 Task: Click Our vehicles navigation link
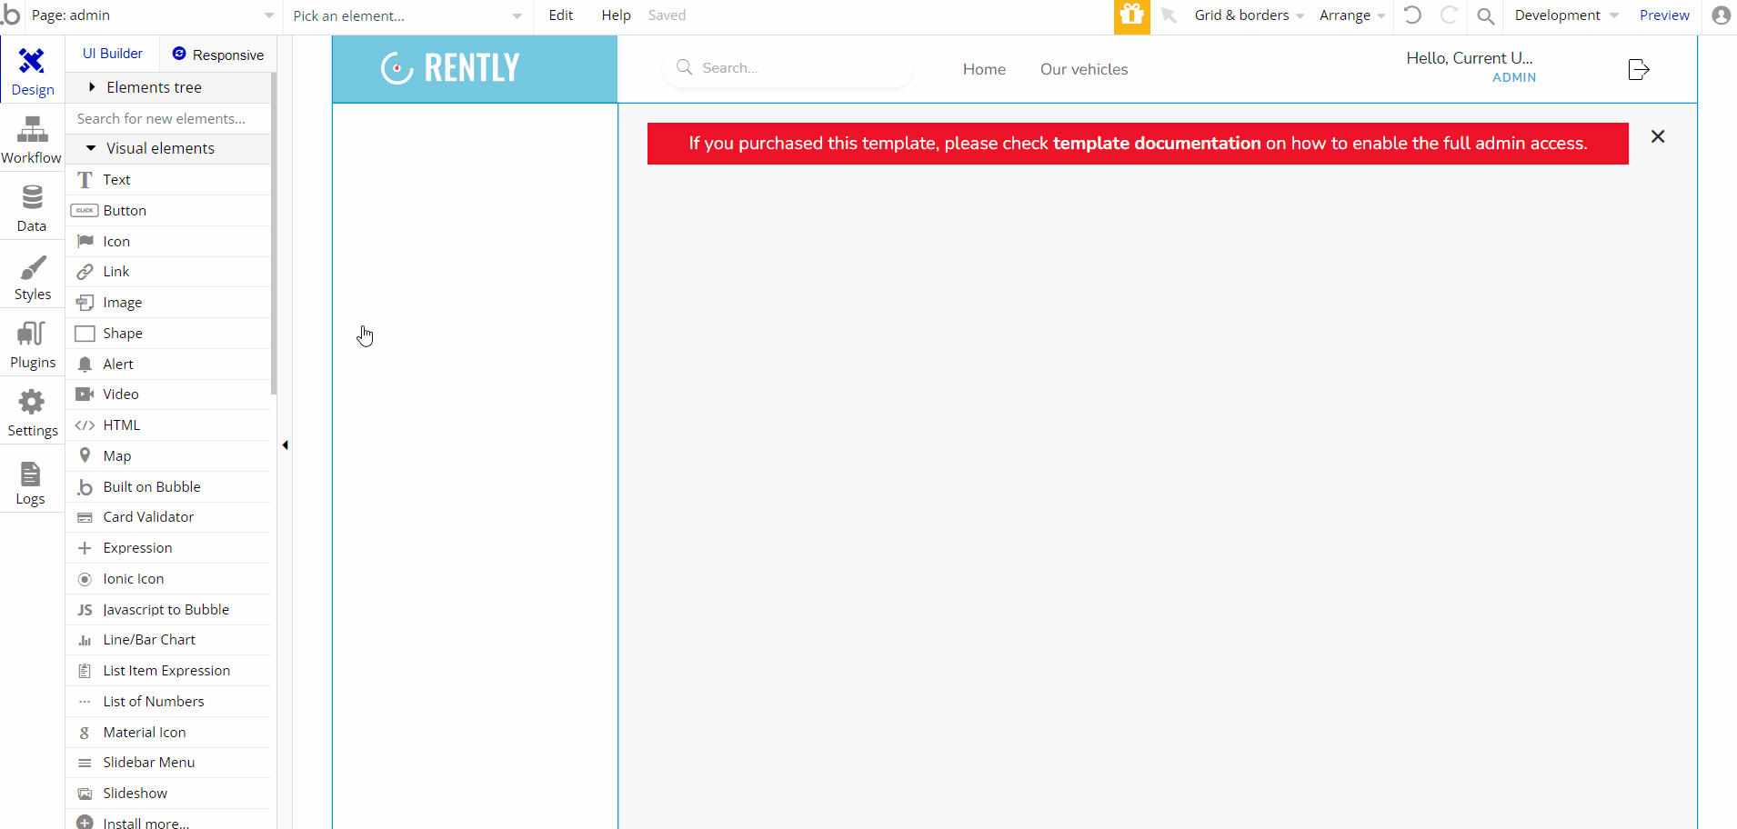(1084, 69)
